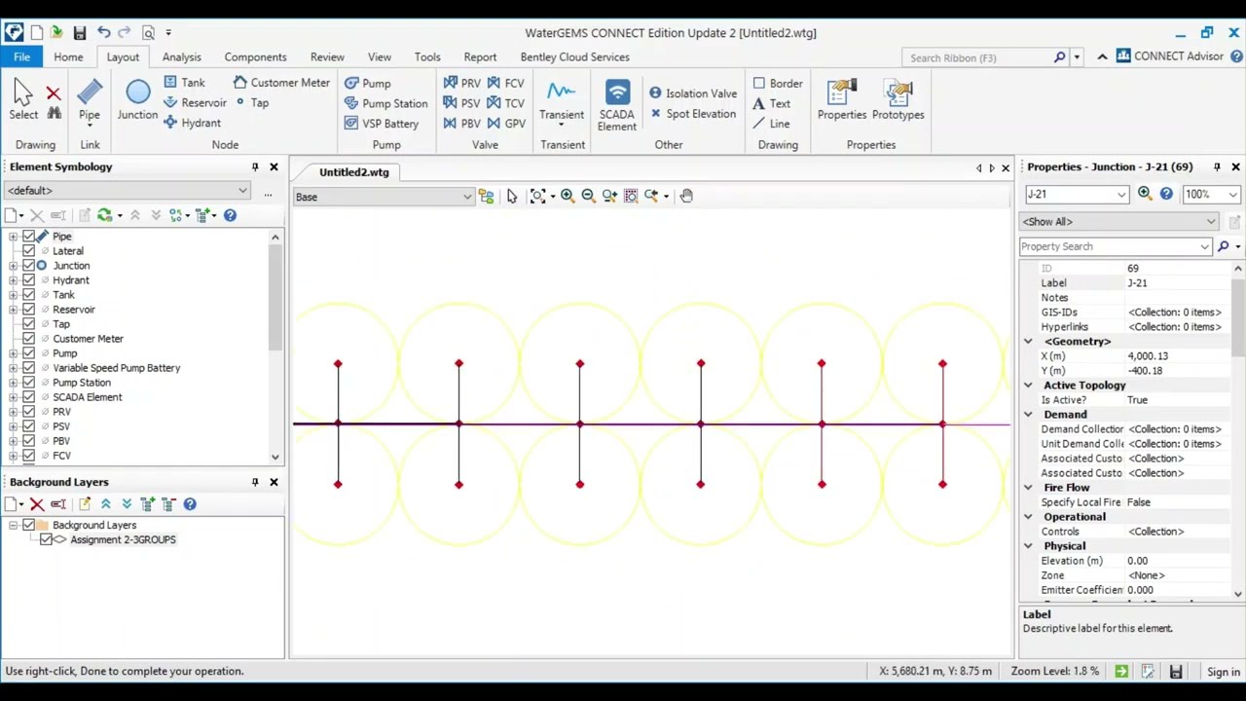The width and height of the screenshot is (1246, 701).
Task: Click the Search Ribbon input field
Action: tap(978, 57)
